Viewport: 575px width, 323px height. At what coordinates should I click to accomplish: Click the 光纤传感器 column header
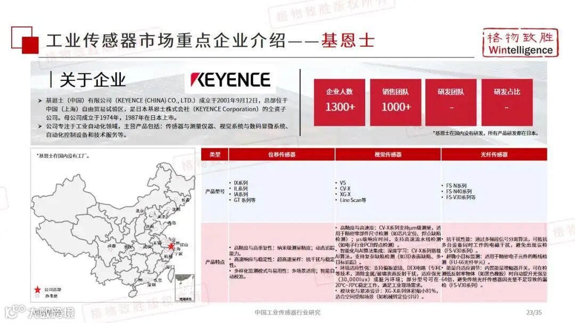point(494,155)
